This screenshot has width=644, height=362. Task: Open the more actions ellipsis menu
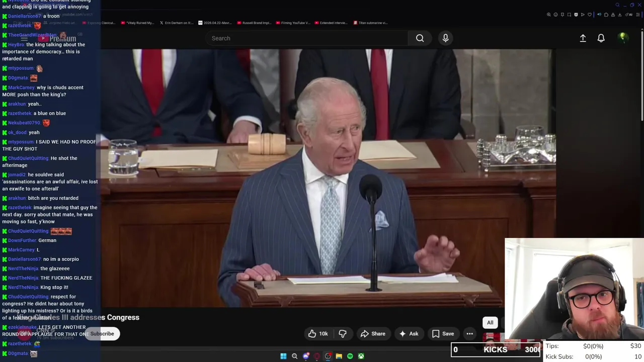coord(469,334)
